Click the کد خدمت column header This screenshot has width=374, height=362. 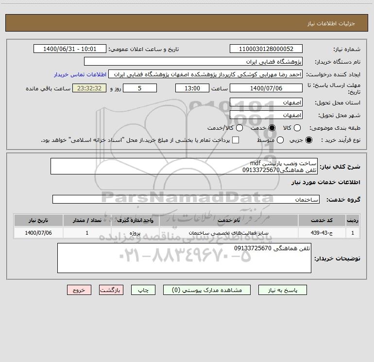coord(322,220)
